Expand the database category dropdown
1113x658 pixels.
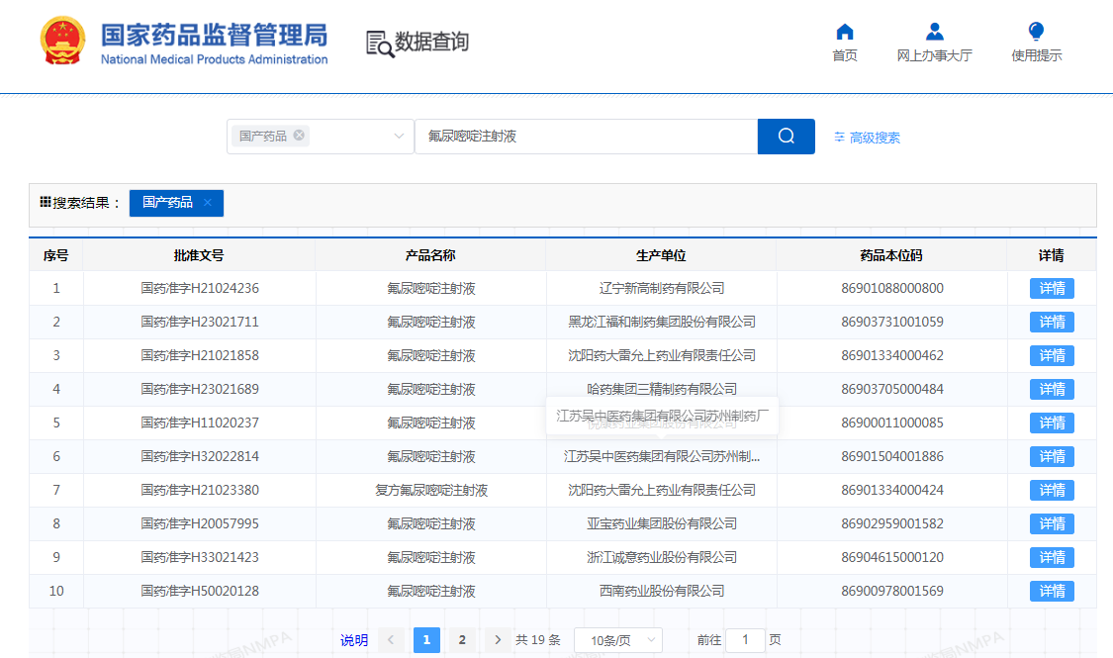coord(399,137)
